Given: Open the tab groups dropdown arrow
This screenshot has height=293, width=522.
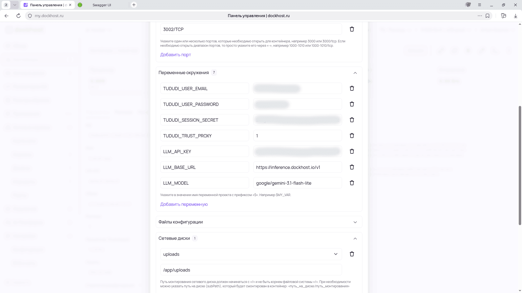Looking at the screenshot, I should tap(15, 5).
